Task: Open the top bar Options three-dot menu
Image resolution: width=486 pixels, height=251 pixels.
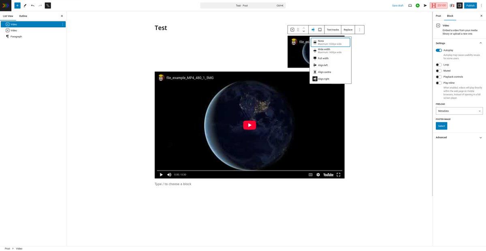Action: 481,5
